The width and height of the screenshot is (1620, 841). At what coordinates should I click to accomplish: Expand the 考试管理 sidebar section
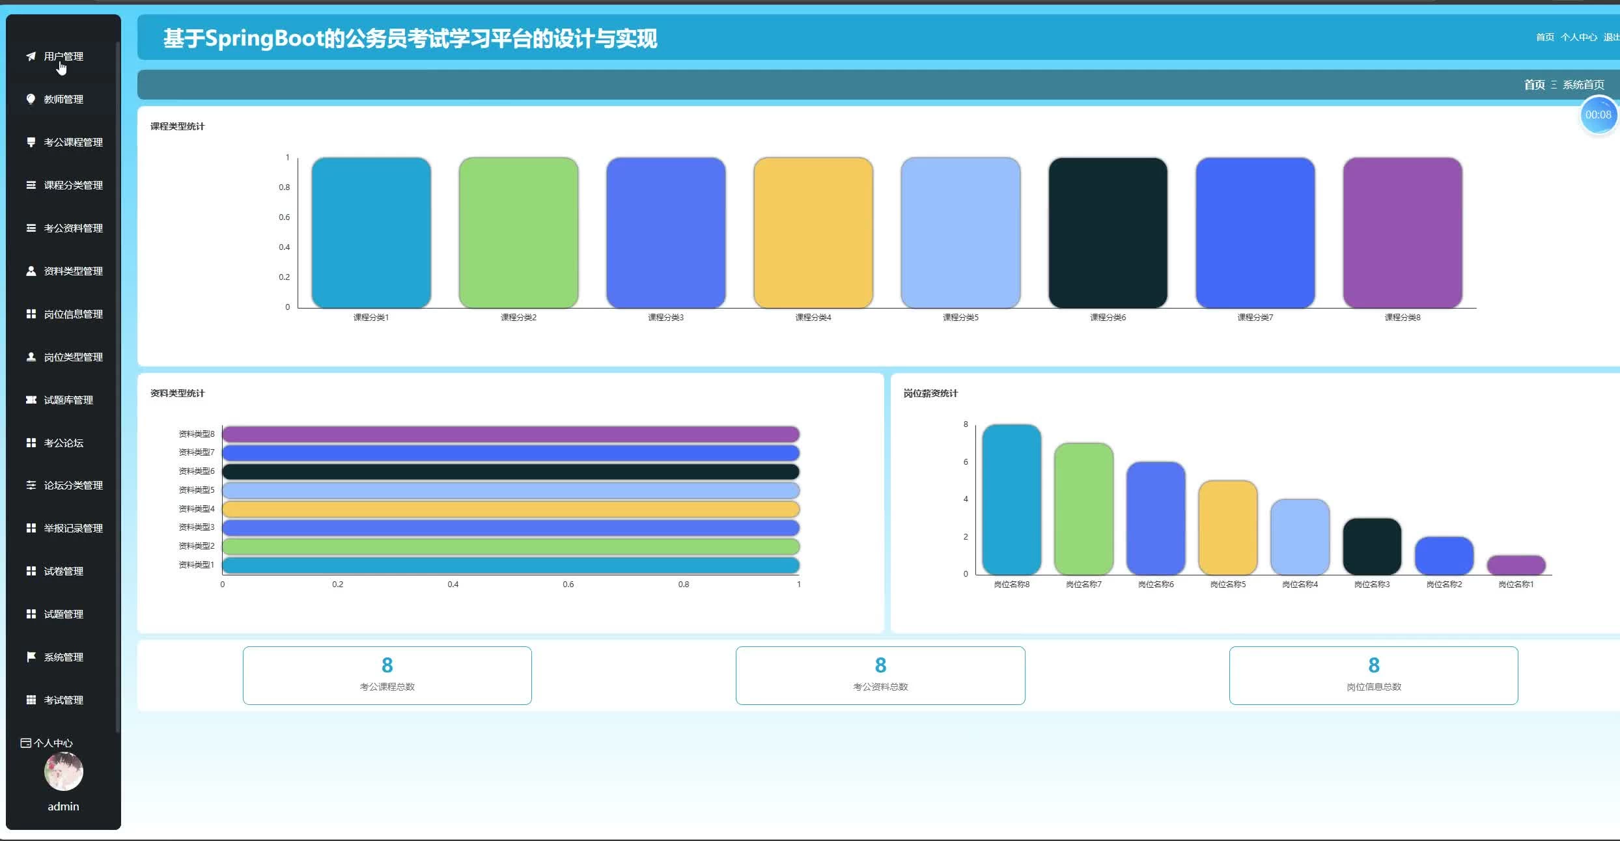point(63,700)
